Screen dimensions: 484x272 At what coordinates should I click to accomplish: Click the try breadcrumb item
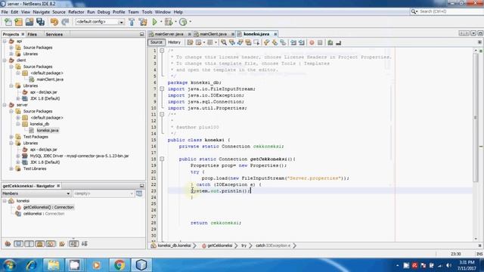244,246
